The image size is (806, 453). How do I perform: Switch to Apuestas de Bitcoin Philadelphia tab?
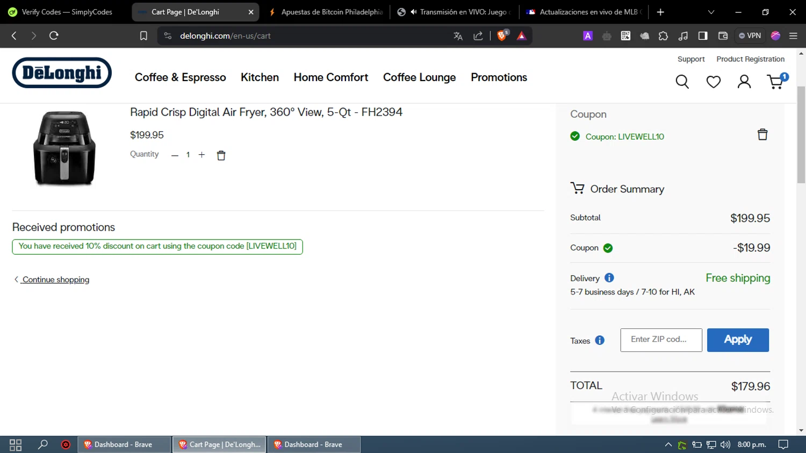click(x=326, y=12)
